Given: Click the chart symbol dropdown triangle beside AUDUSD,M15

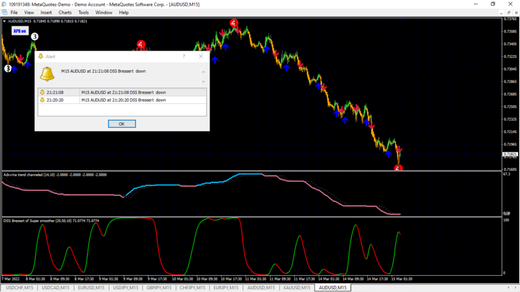Looking at the screenshot, I should click(5, 21).
